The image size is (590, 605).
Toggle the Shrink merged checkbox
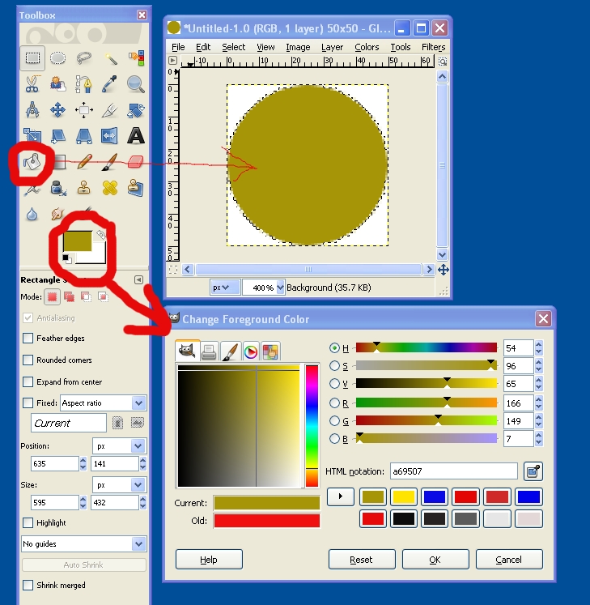(x=28, y=586)
